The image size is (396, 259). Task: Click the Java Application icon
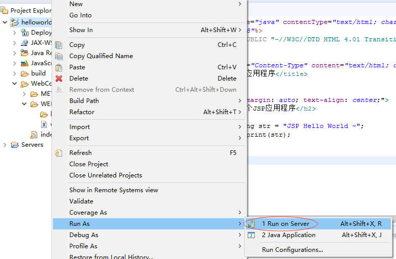click(x=251, y=235)
